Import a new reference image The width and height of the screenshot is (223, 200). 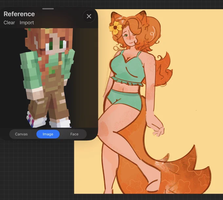pyautogui.click(x=27, y=23)
